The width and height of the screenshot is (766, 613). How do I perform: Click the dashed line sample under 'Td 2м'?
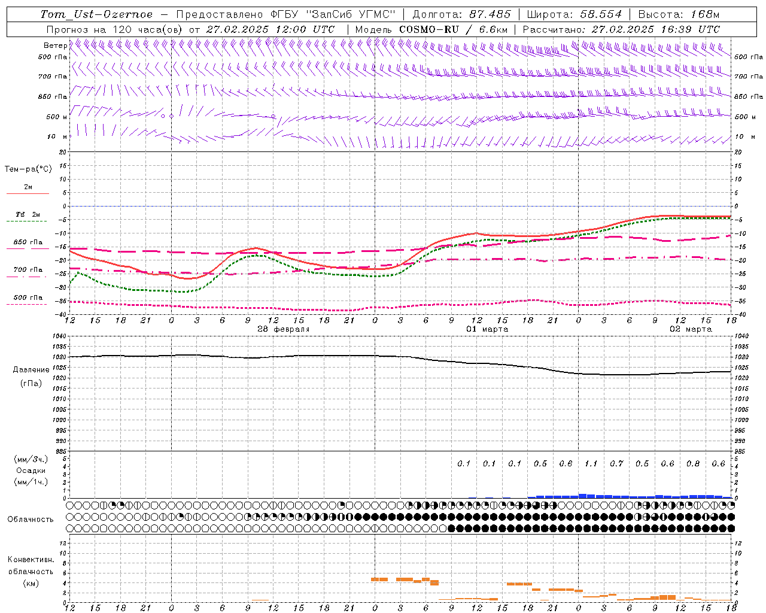(x=26, y=221)
